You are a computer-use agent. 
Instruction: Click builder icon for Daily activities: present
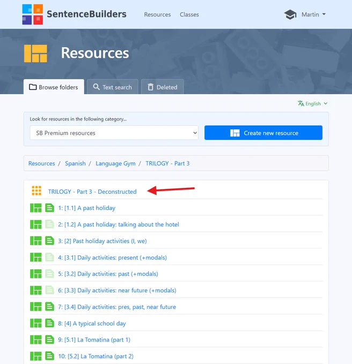tap(36, 257)
